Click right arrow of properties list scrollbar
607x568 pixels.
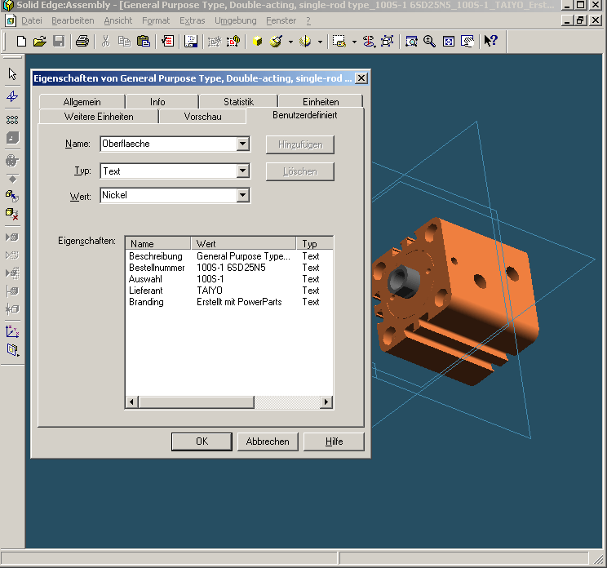pyautogui.click(x=326, y=402)
